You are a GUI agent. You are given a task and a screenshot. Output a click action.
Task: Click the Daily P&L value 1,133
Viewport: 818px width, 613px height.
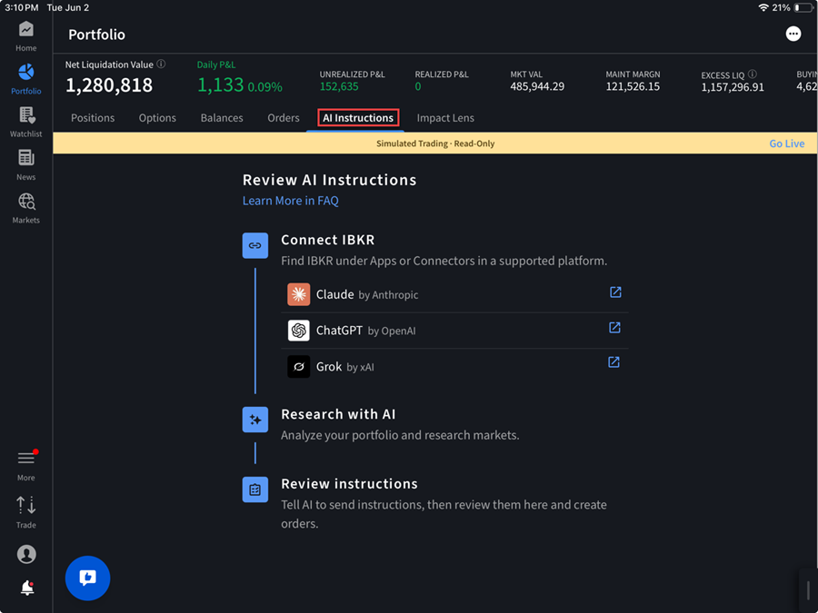[x=221, y=85]
